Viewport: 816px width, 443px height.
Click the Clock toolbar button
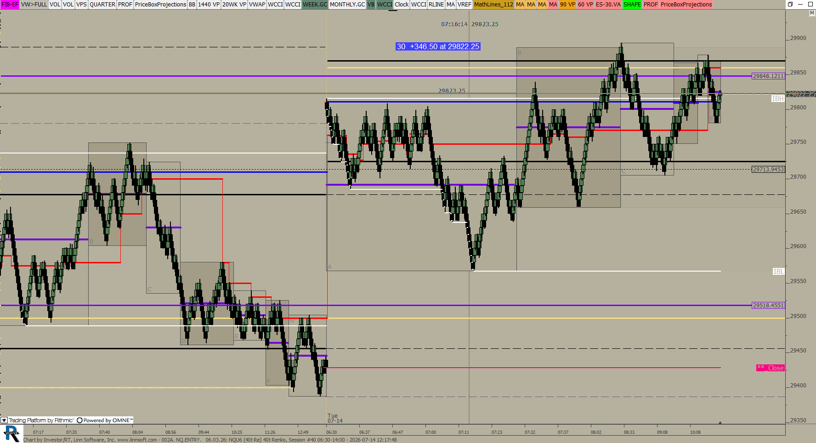[402, 4]
